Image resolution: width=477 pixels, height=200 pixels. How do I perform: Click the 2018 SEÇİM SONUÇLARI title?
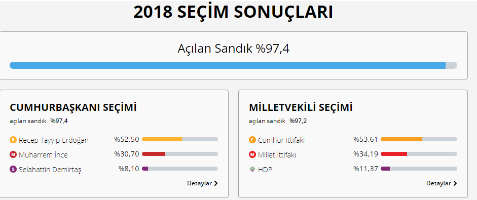(x=233, y=12)
